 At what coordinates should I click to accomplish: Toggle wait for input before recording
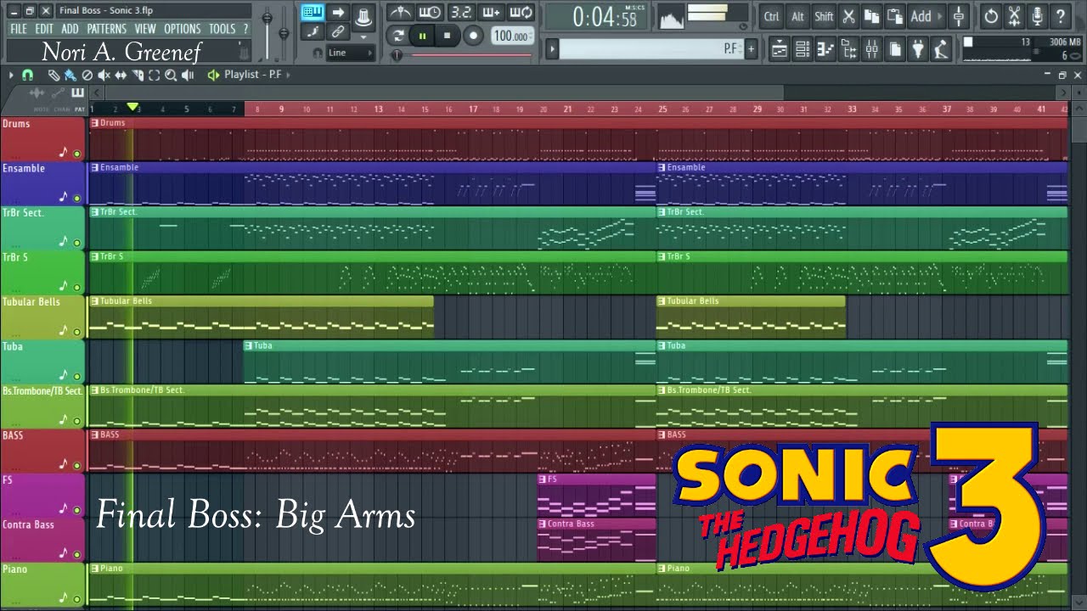[430, 13]
